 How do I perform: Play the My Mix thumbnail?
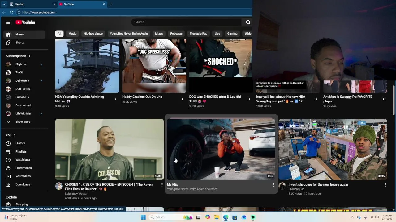pyautogui.click(x=221, y=149)
